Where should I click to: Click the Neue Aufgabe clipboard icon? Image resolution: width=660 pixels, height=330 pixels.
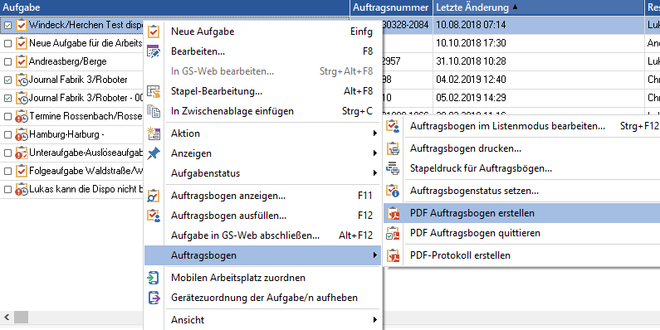pos(154,32)
